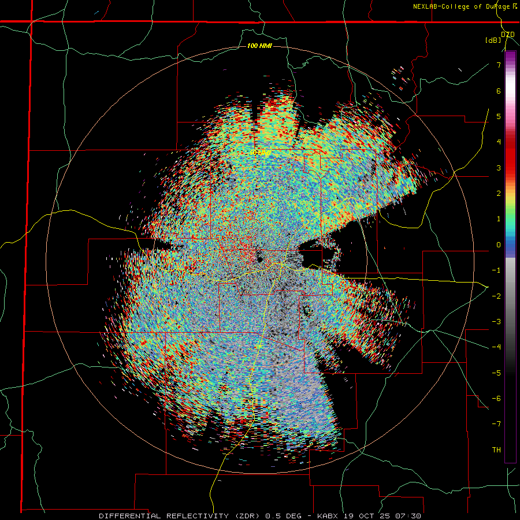520x520 pixels.
Task: Click the -3 value on the dB scale
Action: coord(496,322)
